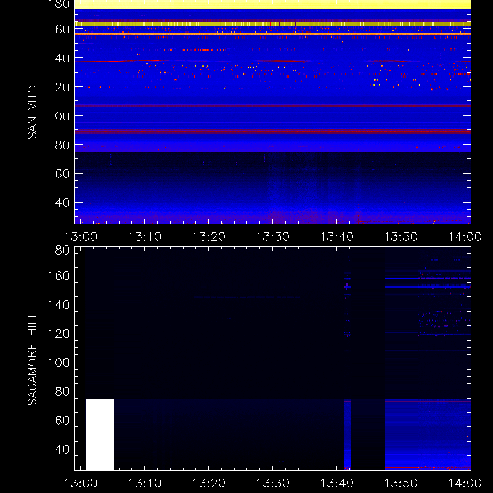
Task: Click the white data-gap block in Sagamore Hill plot
Action: click(100, 434)
